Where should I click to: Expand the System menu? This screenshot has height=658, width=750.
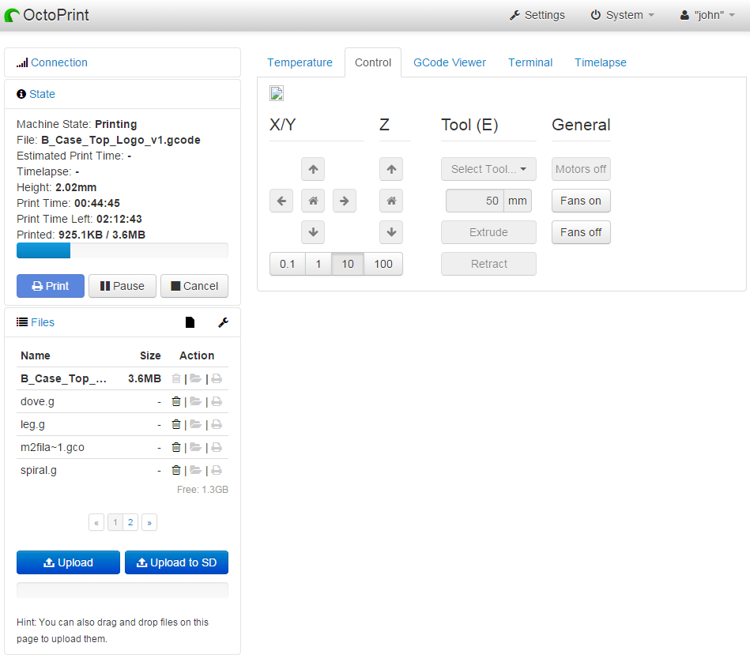tap(623, 15)
